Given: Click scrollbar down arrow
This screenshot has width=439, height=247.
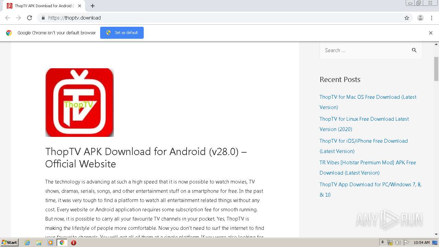Looking at the screenshot, I should tap(436, 234).
